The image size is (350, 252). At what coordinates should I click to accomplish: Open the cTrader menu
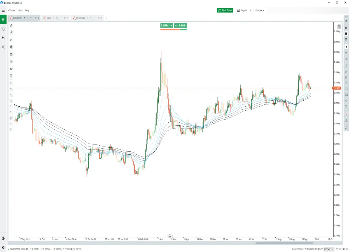tap(12, 10)
